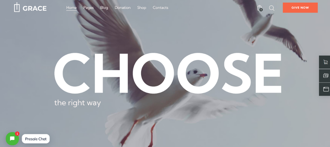Open the Donation menu item
Viewport: 330px width, 147px height.
pyautogui.click(x=122, y=8)
